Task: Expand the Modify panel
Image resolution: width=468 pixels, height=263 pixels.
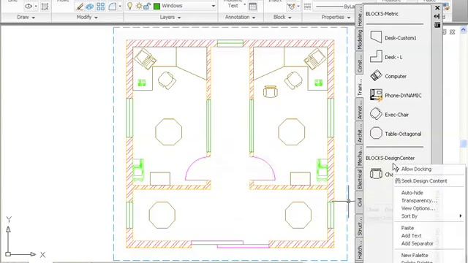Action: coord(87,18)
